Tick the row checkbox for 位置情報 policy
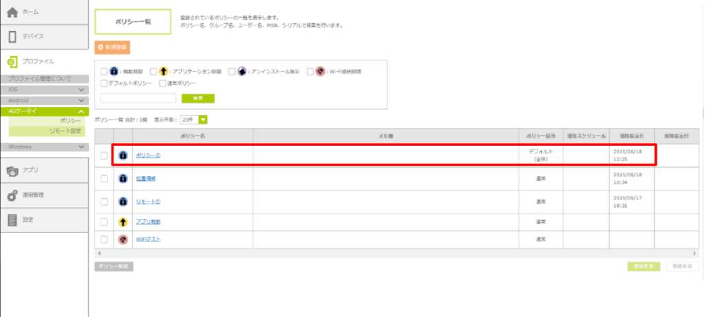 click(x=104, y=179)
